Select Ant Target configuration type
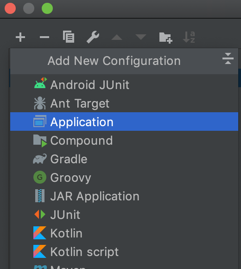241x269 pixels. (x=124, y=103)
